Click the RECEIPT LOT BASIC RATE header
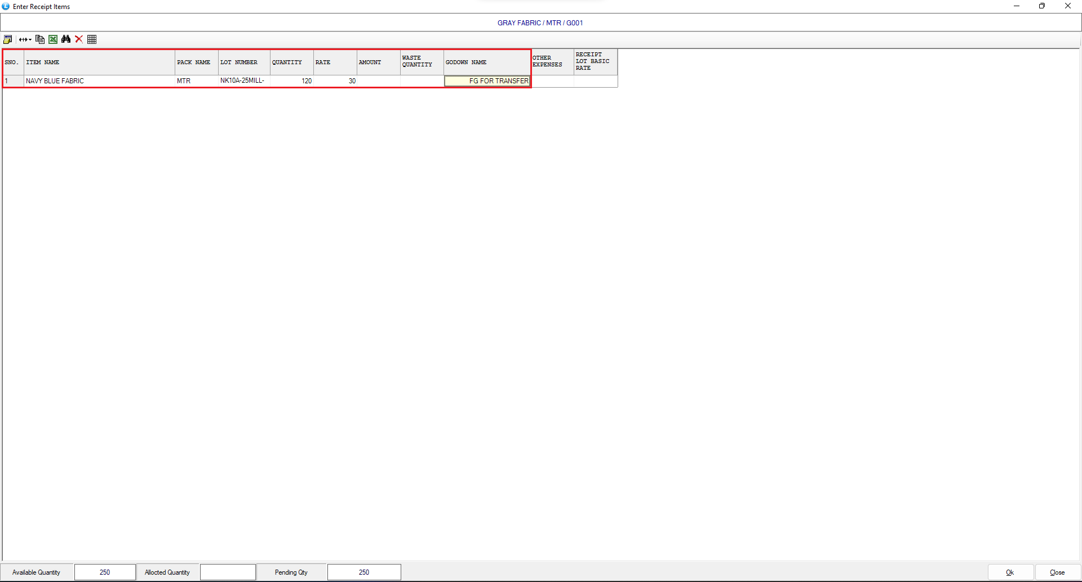1082x582 pixels. pyautogui.click(x=595, y=61)
